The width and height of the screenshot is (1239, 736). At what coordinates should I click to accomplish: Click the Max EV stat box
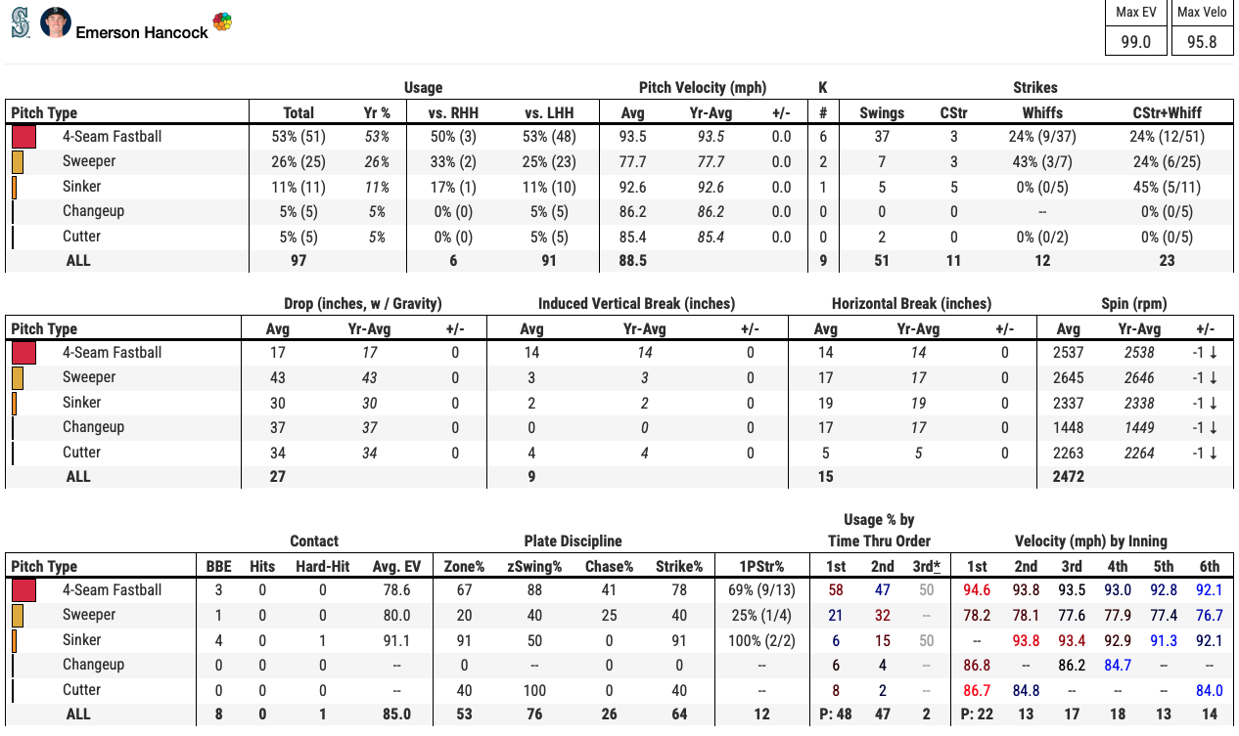1135,28
